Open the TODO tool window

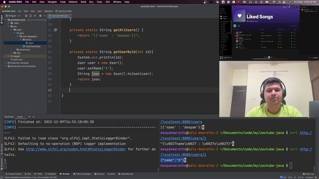(x=38, y=174)
